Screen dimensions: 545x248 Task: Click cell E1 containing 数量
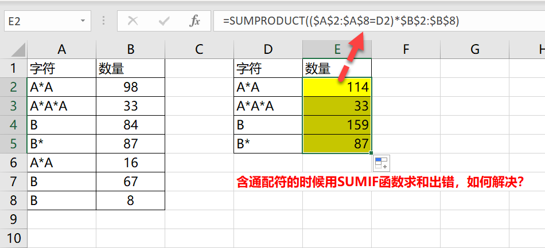coord(337,68)
